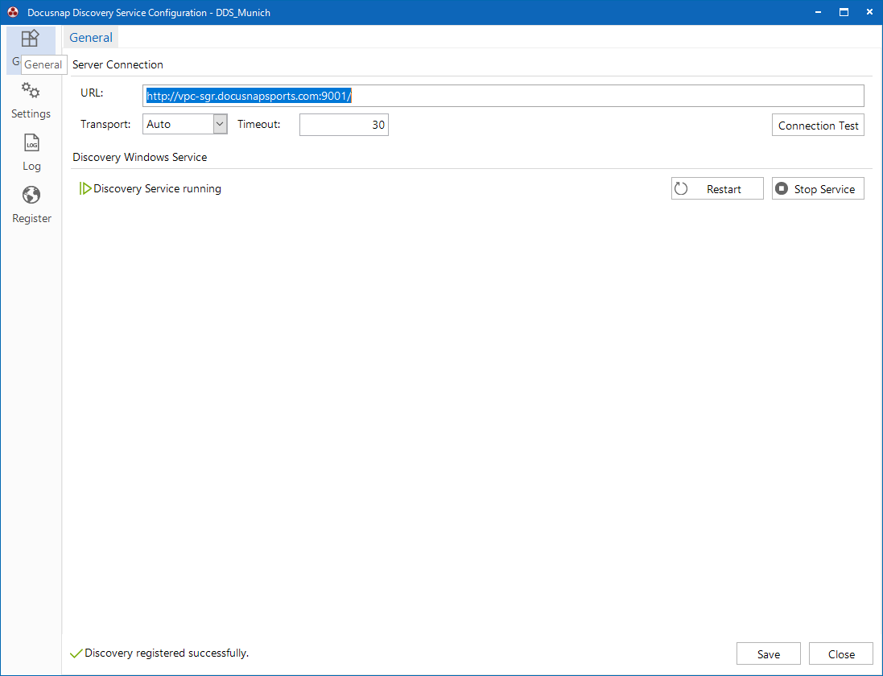Minimize the configuration window

[x=818, y=12]
